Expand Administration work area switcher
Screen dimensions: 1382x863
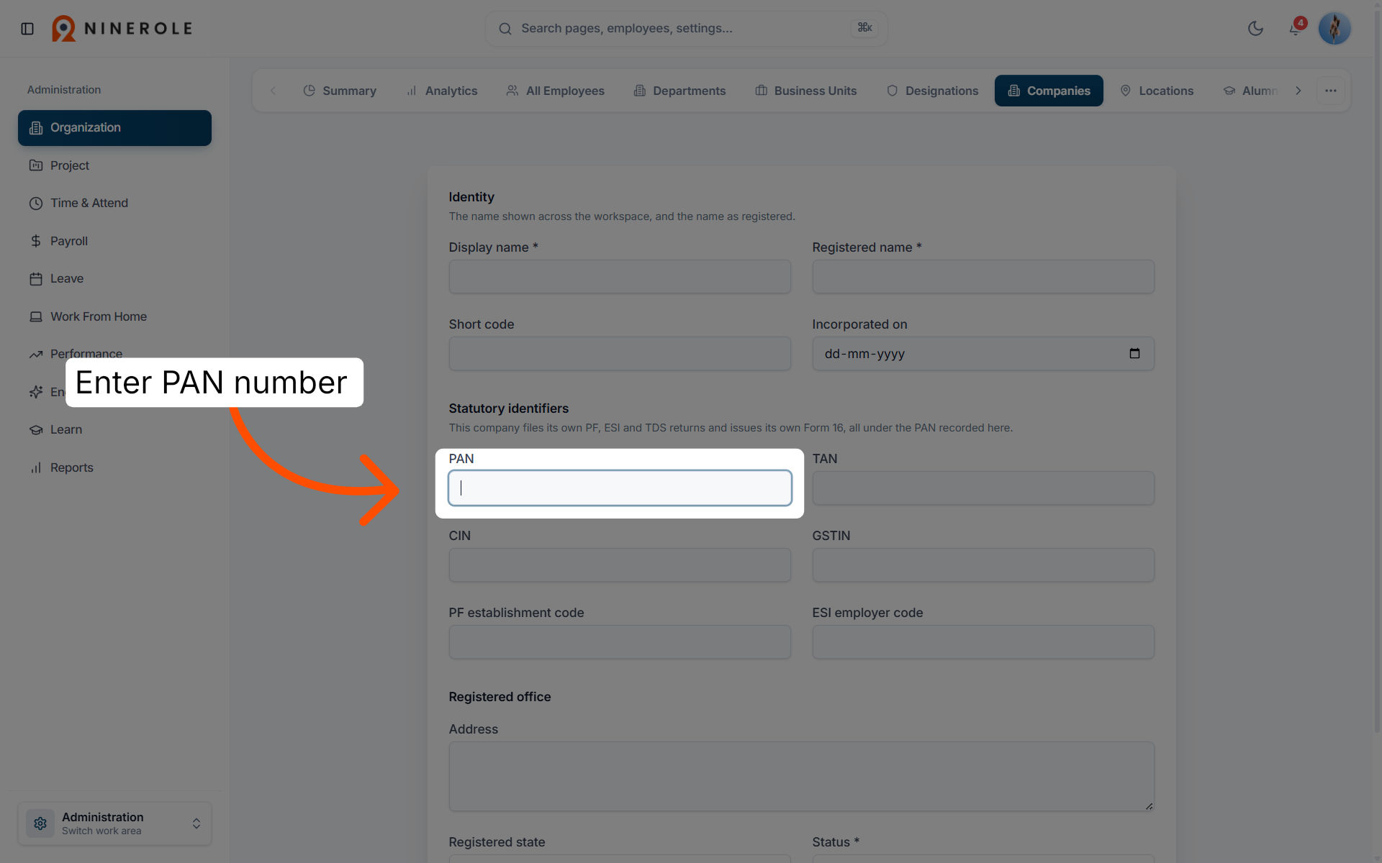(x=115, y=823)
